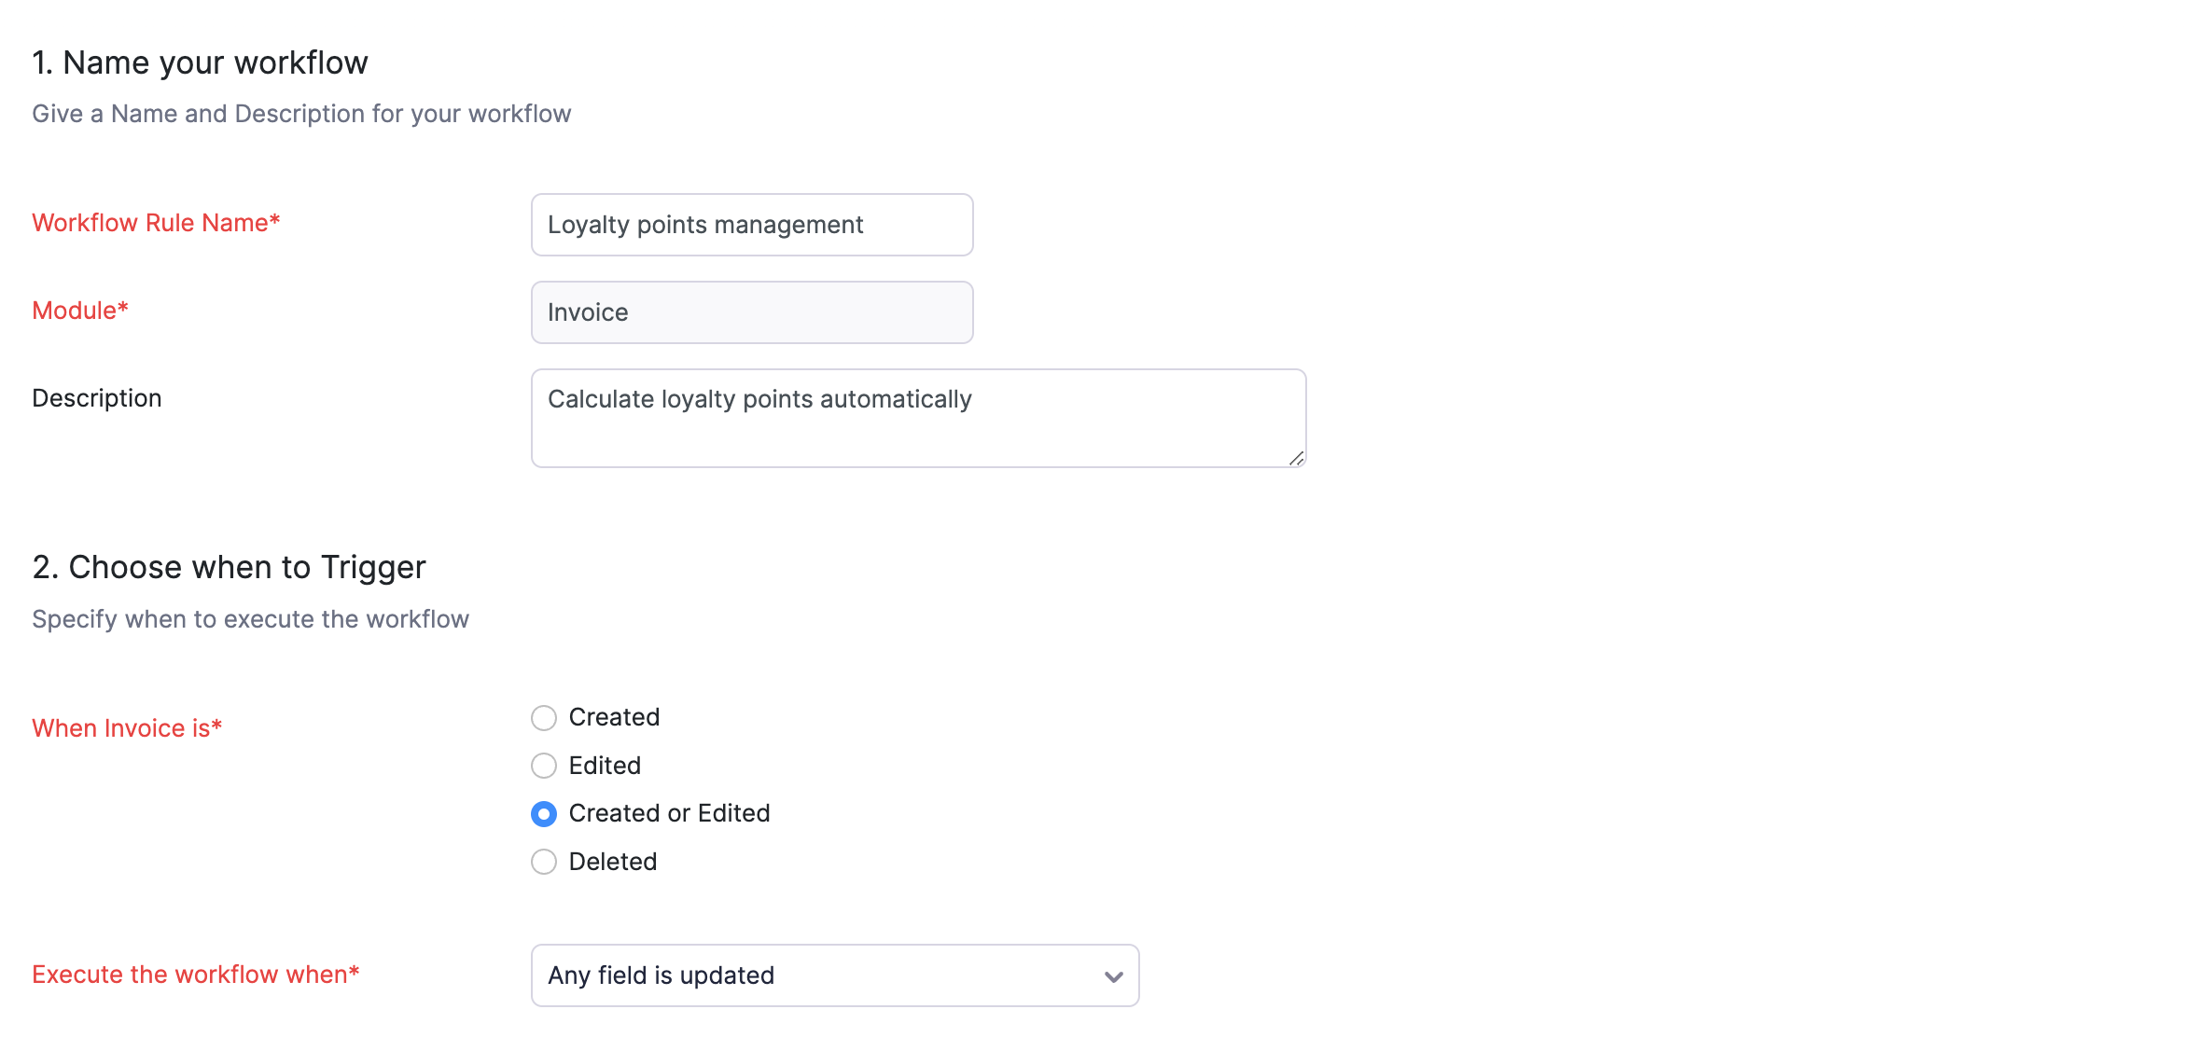Click the 'Module*' label

tap(80, 311)
